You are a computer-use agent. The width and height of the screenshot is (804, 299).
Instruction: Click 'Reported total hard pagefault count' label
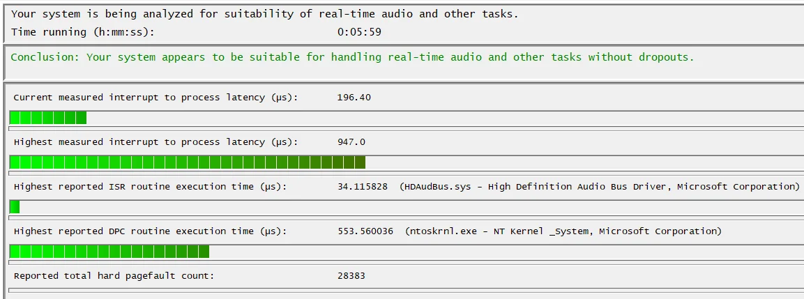point(114,275)
